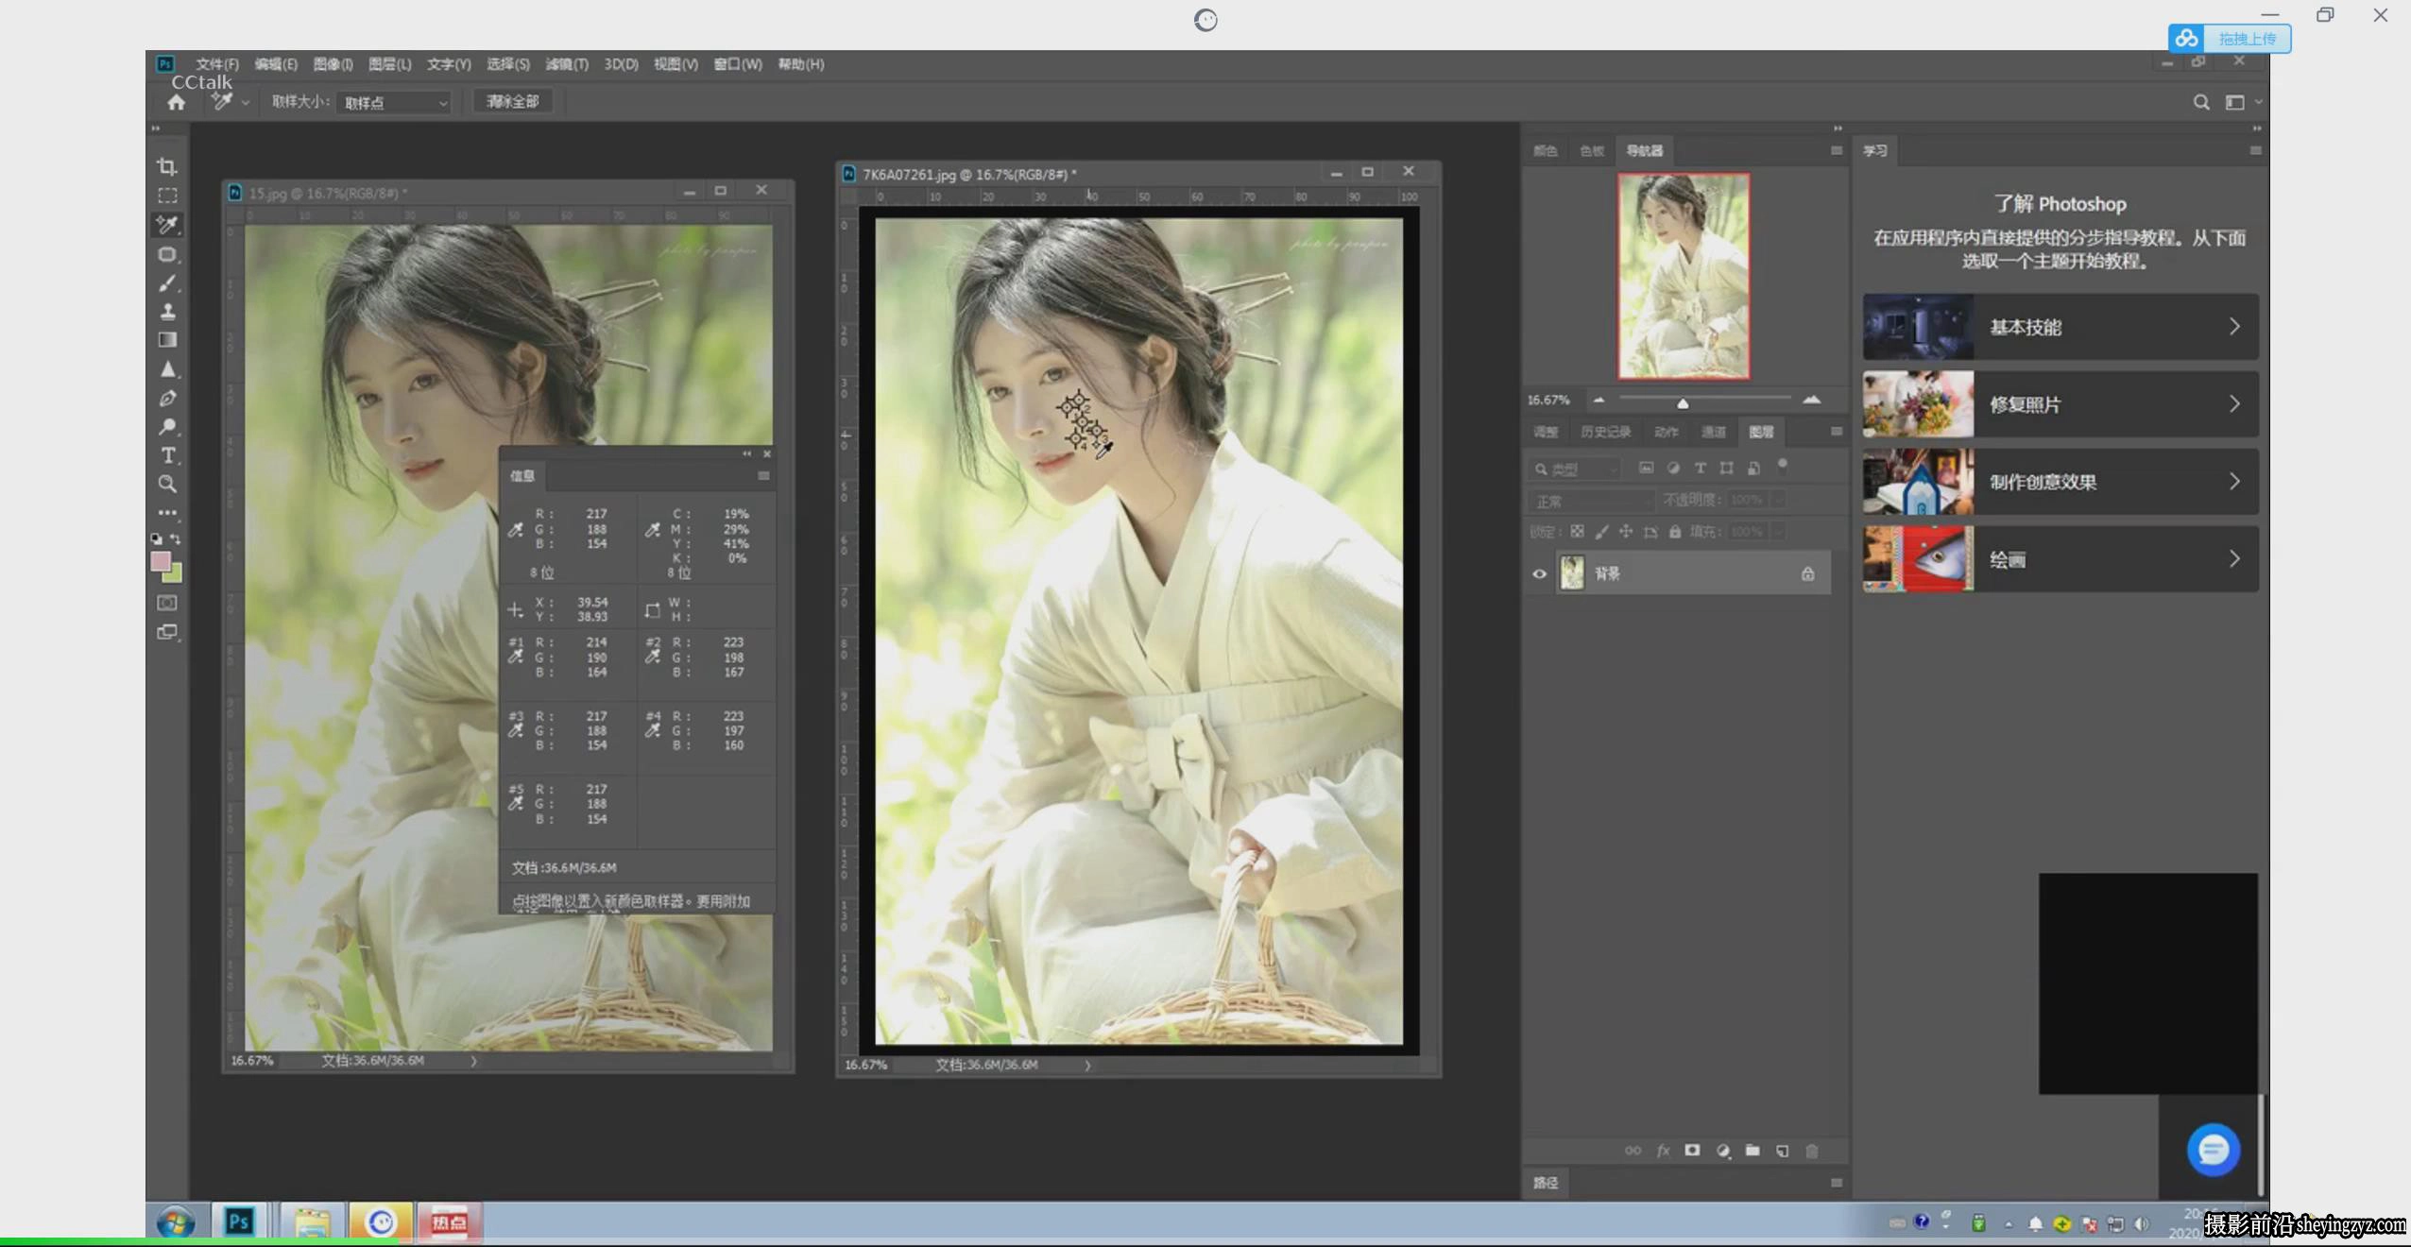Click the navigator preview thumbnail
Image resolution: width=2411 pixels, height=1247 pixels.
tap(1683, 276)
